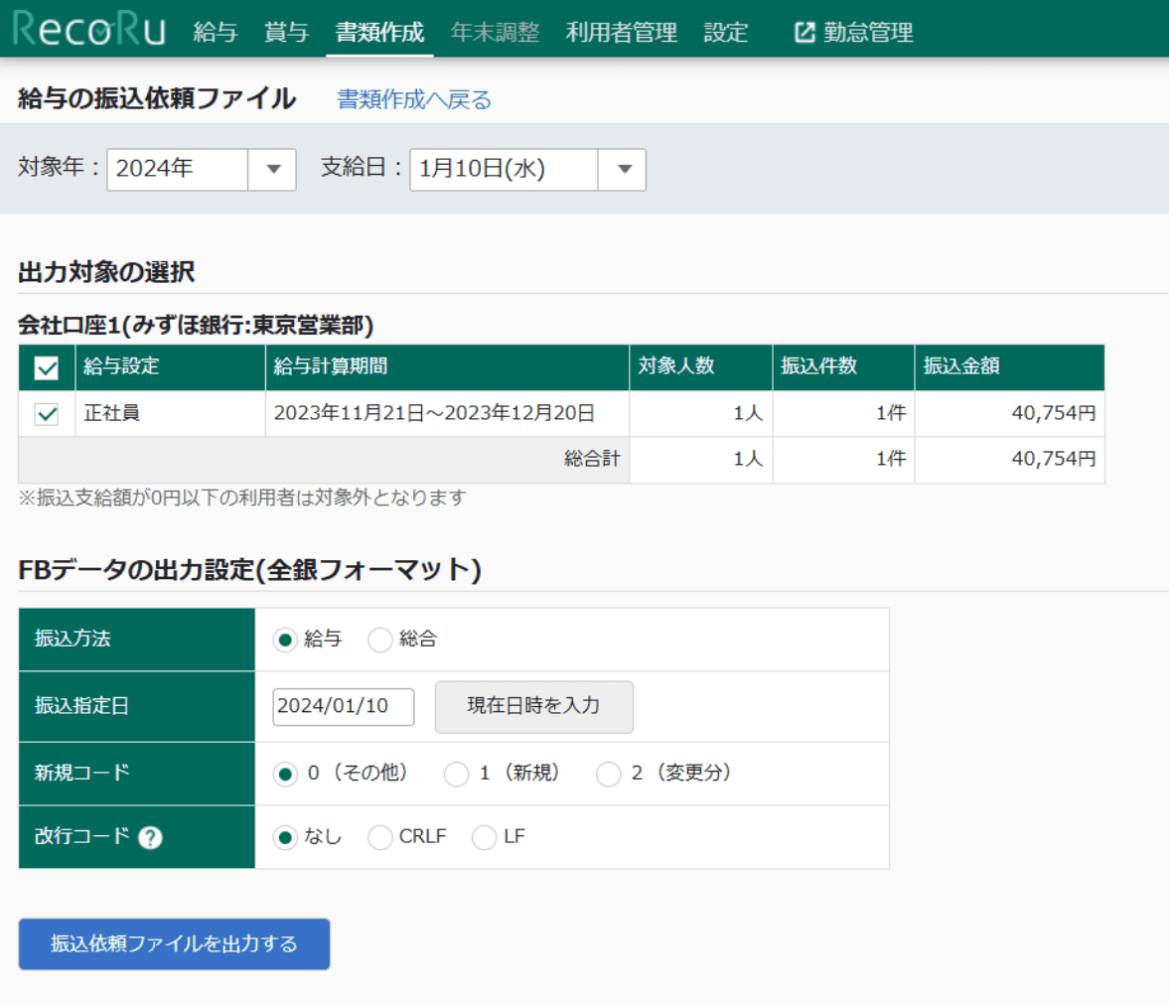Viewport: 1169px width, 1005px height.
Task: Click the 対象人数 column header
Action: [x=701, y=366]
